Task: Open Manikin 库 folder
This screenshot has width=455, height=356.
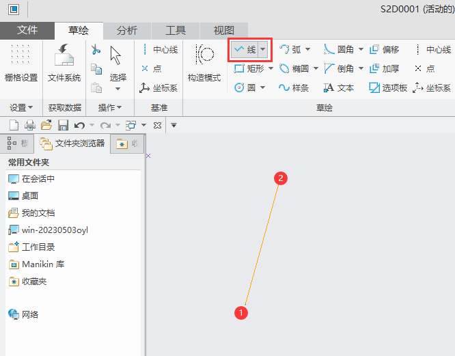Action: [36, 264]
